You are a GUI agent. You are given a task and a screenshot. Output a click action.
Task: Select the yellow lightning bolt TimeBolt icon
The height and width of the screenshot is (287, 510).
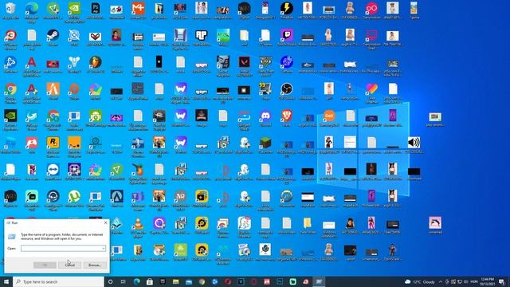(x=287, y=9)
